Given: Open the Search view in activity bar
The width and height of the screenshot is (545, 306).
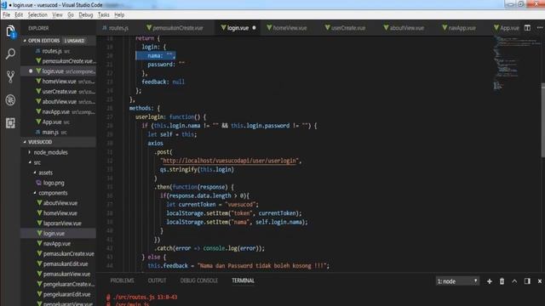Looking at the screenshot, I should pos(10,54).
